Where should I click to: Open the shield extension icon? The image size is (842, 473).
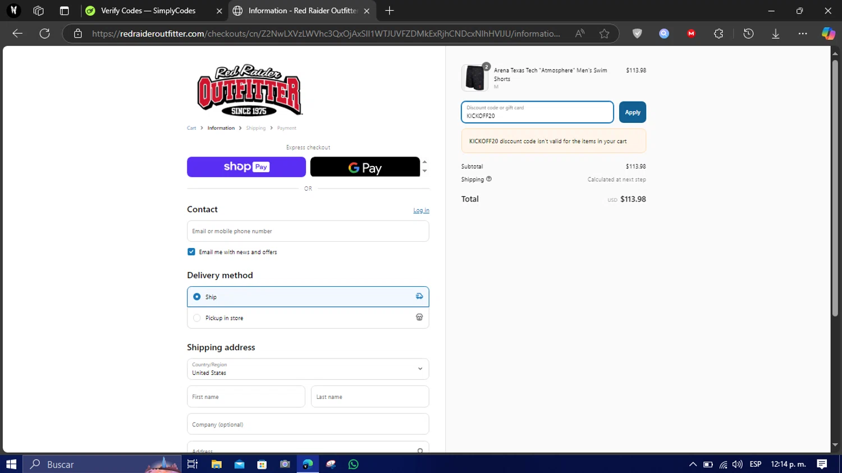637,34
